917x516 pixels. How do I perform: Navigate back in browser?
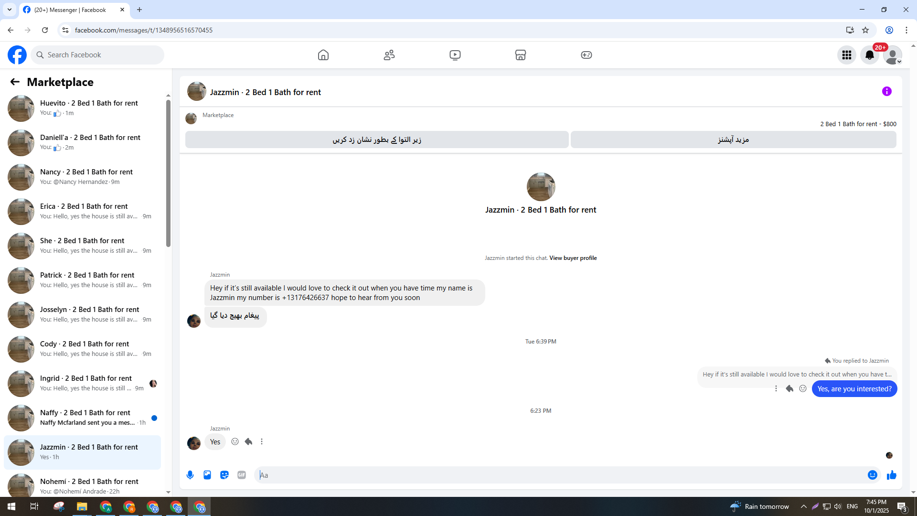tap(11, 30)
